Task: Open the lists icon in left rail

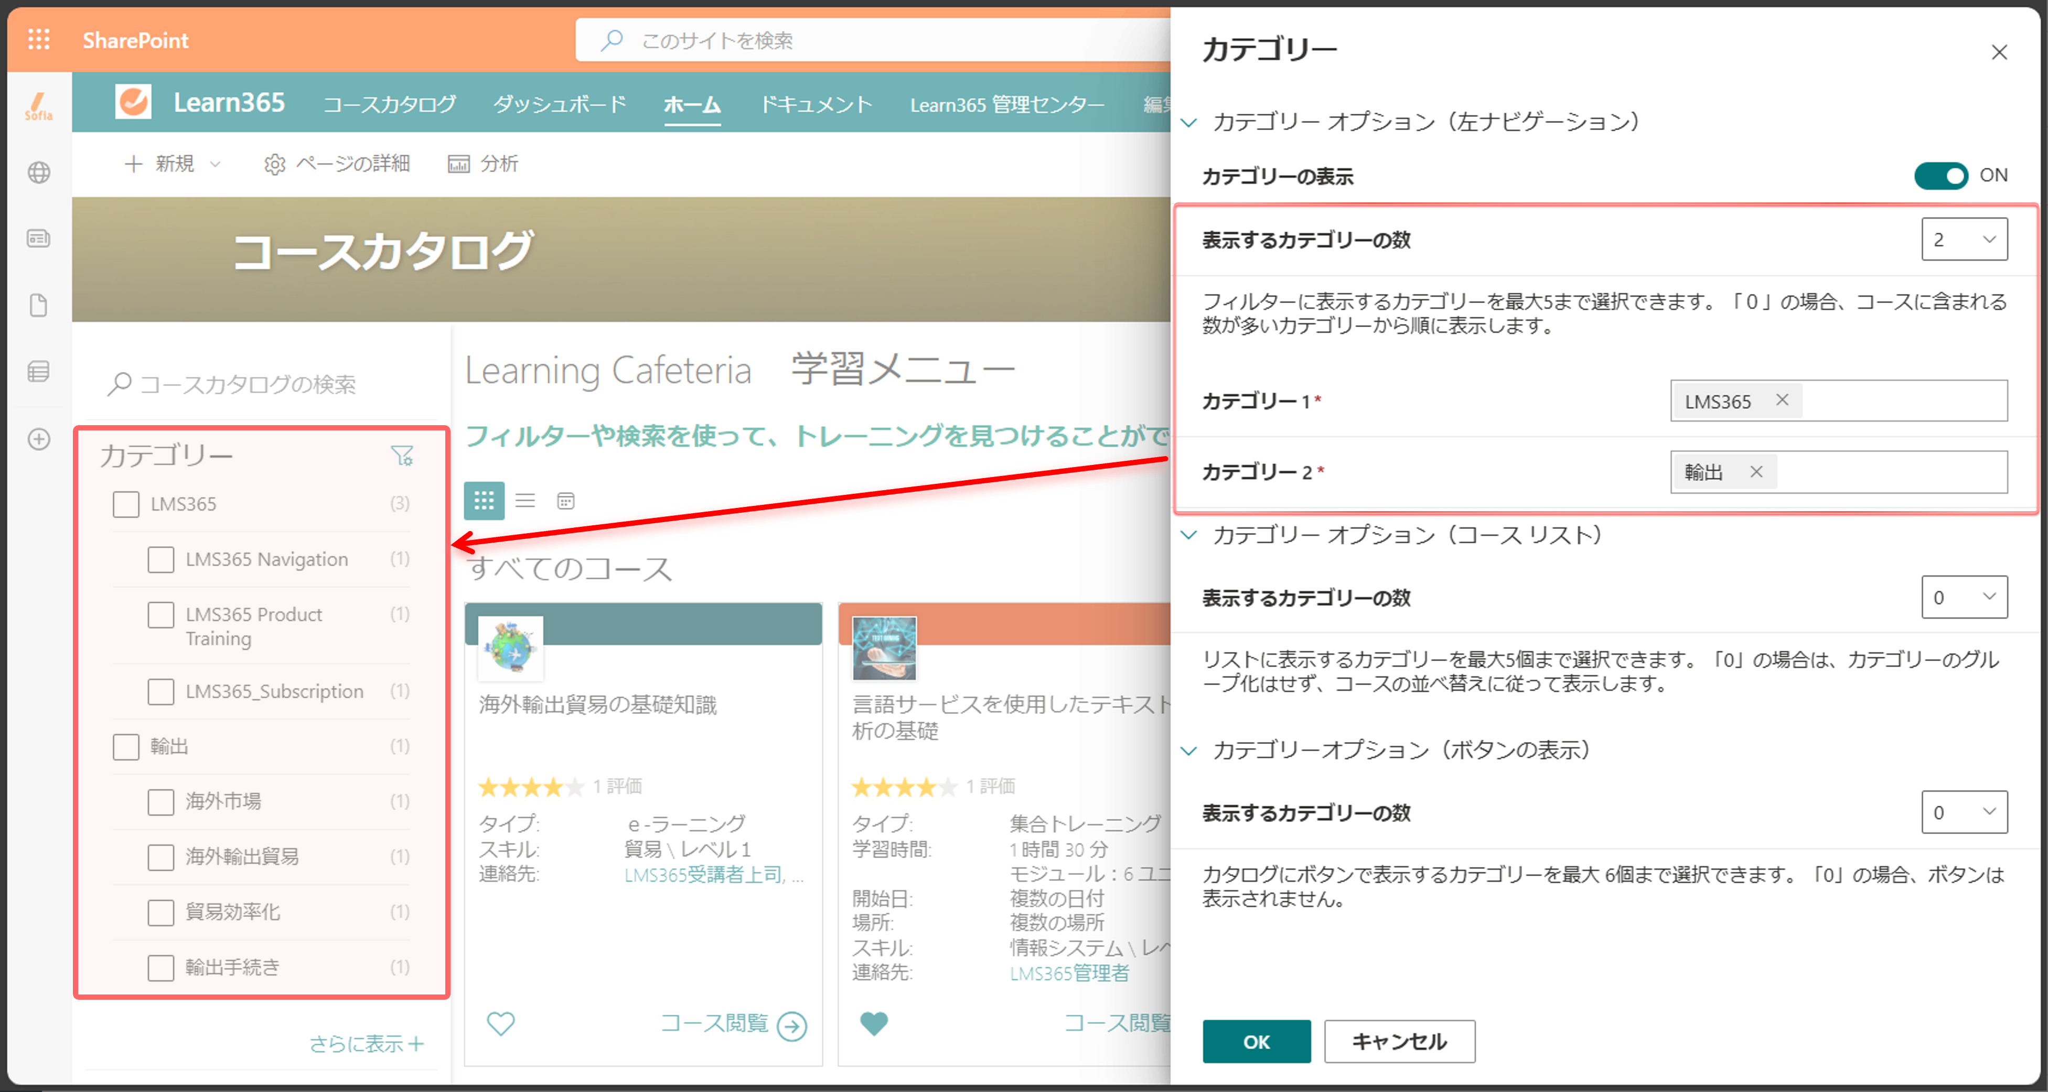Action: click(38, 371)
